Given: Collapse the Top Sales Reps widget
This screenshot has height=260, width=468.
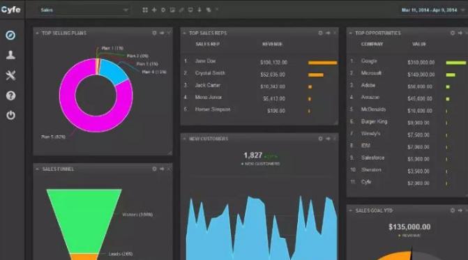Looking at the screenshot, I should (184, 33).
